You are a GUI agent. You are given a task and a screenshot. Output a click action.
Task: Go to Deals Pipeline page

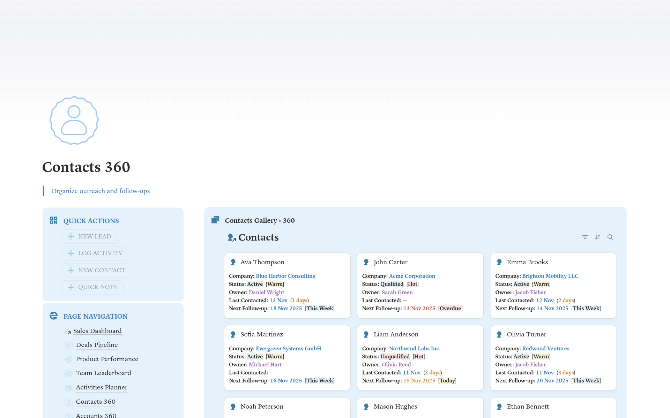point(97,345)
